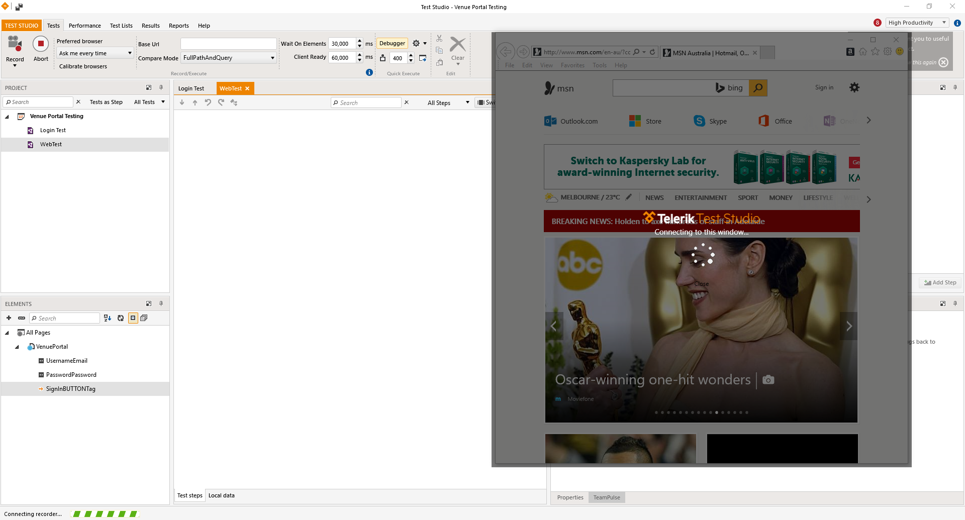Open the Preferred browser dropdown
This screenshot has height=520, width=965.
[x=95, y=53]
